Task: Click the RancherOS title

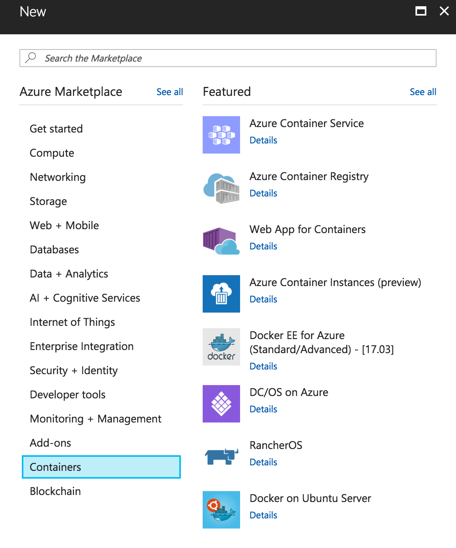Action: click(x=276, y=445)
